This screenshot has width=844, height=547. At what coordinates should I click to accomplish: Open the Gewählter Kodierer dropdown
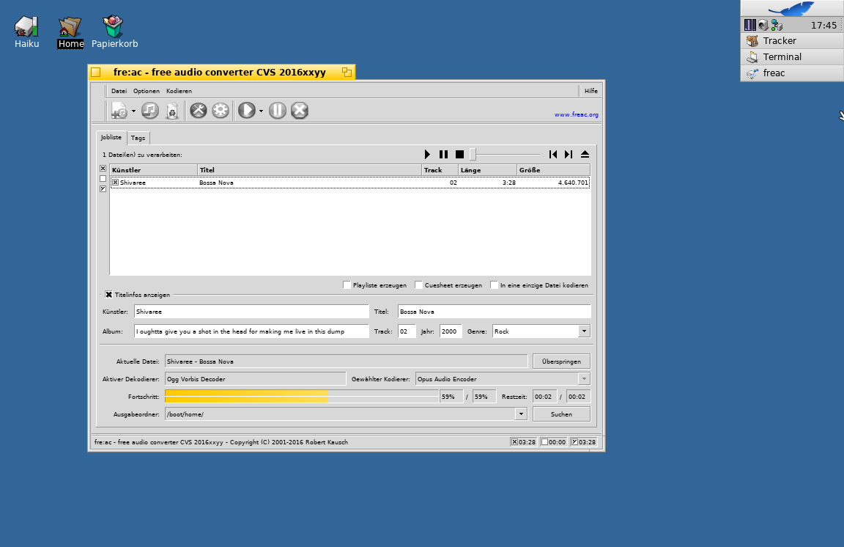[x=584, y=379]
